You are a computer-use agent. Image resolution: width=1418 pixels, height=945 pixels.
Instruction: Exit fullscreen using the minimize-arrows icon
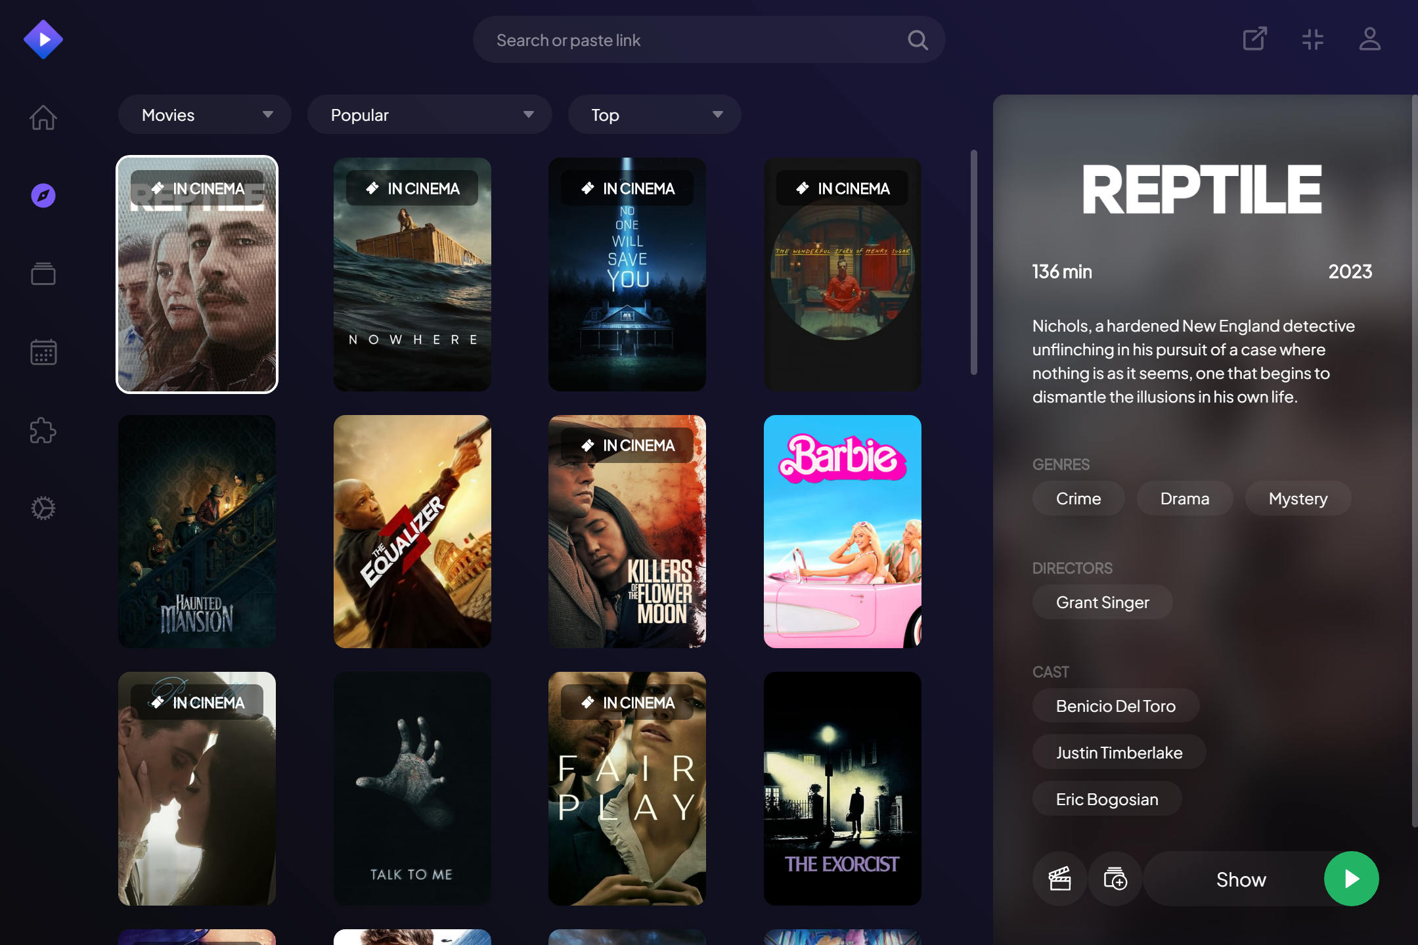1312,39
